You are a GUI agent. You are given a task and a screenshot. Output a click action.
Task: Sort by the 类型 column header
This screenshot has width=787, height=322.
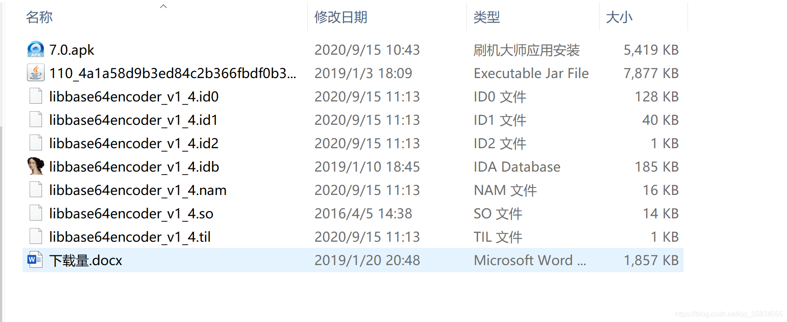click(x=486, y=17)
